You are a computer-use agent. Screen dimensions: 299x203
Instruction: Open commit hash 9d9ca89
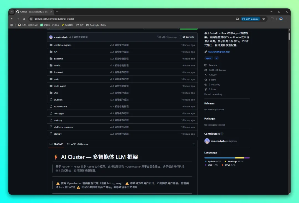161,37
